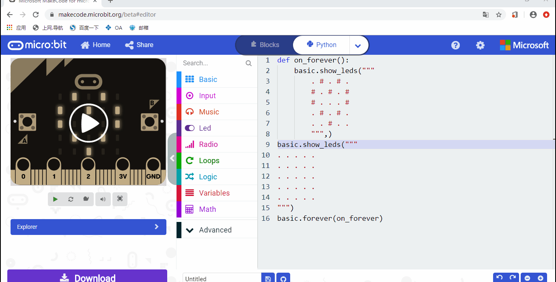Click the 3V pin on the simulator
556x282 pixels.
pos(123,170)
